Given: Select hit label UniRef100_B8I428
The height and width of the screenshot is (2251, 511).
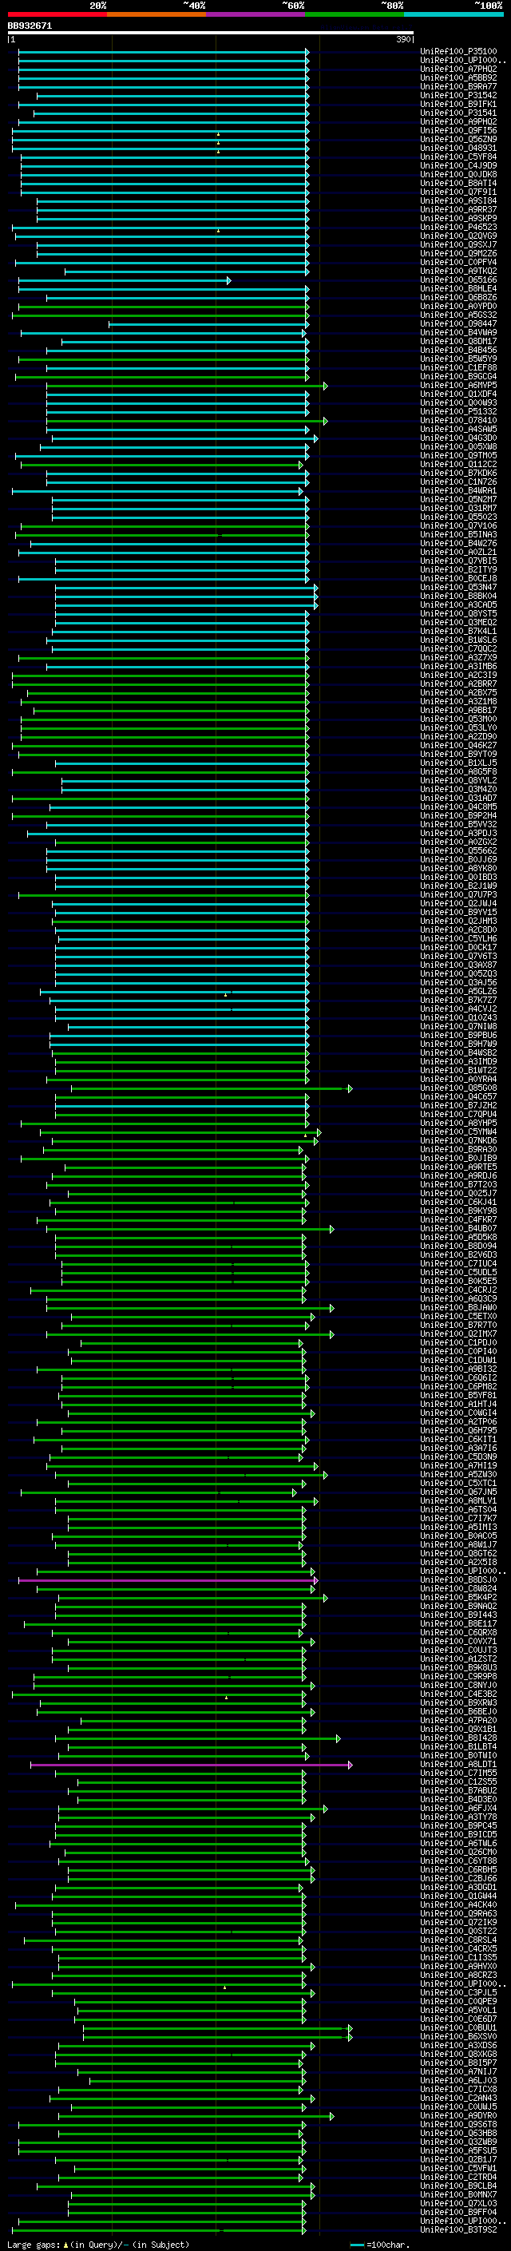Looking at the screenshot, I should [x=458, y=1738].
